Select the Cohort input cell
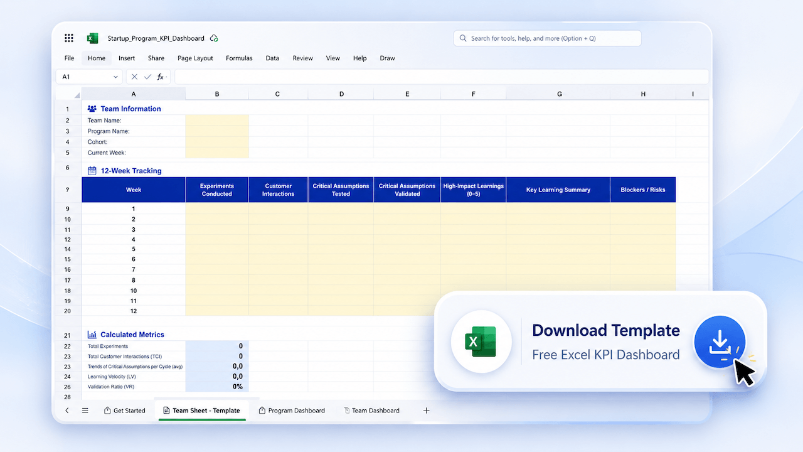 pyautogui.click(x=217, y=142)
